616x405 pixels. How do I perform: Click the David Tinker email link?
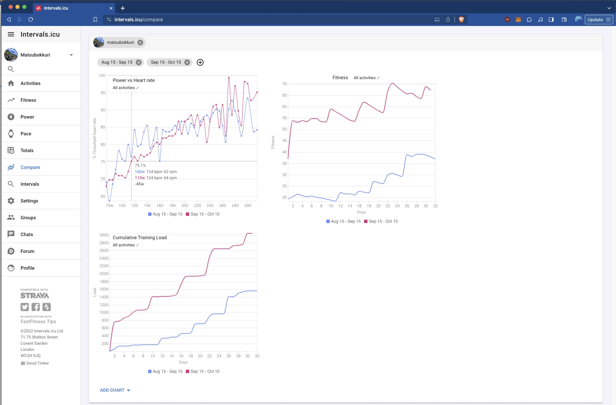(37, 363)
